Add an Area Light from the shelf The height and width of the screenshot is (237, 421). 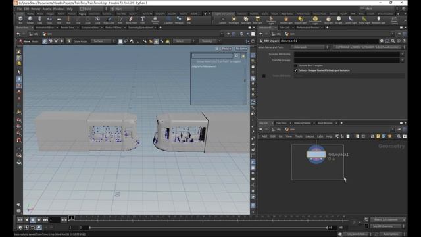pyautogui.click(x=257, y=20)
